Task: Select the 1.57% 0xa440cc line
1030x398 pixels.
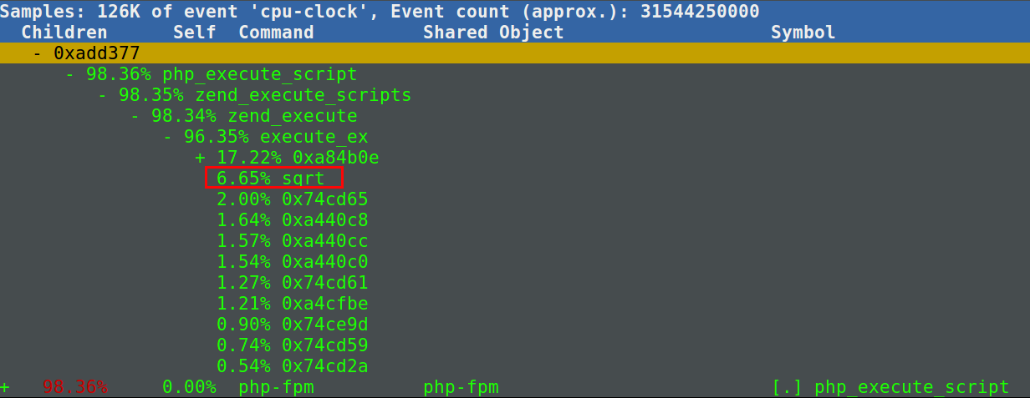Action: (292, 241)
